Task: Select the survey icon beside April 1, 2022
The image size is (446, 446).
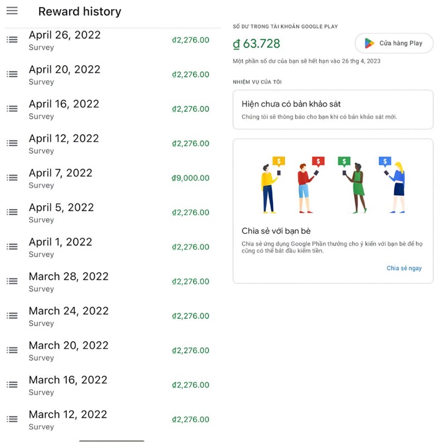Action: 12,246
